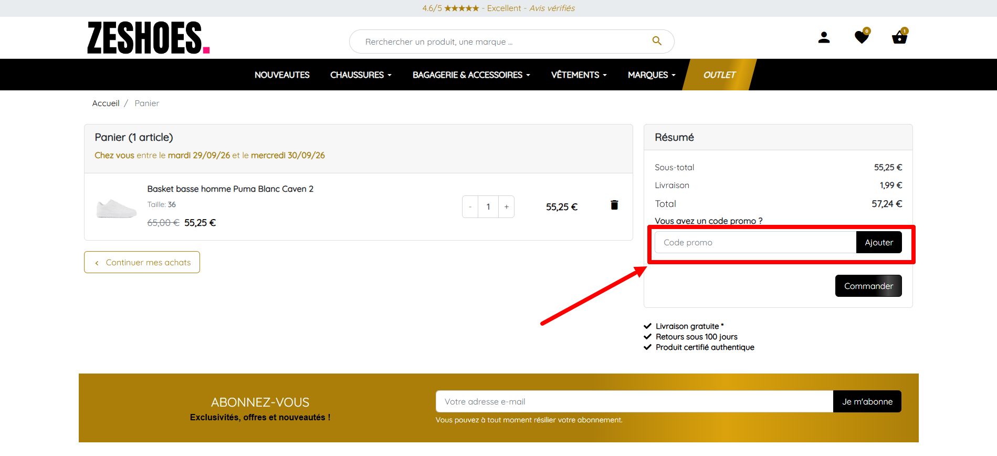
Task: Click the Produit certifié authentique text
Action: [x=705, y=347]
